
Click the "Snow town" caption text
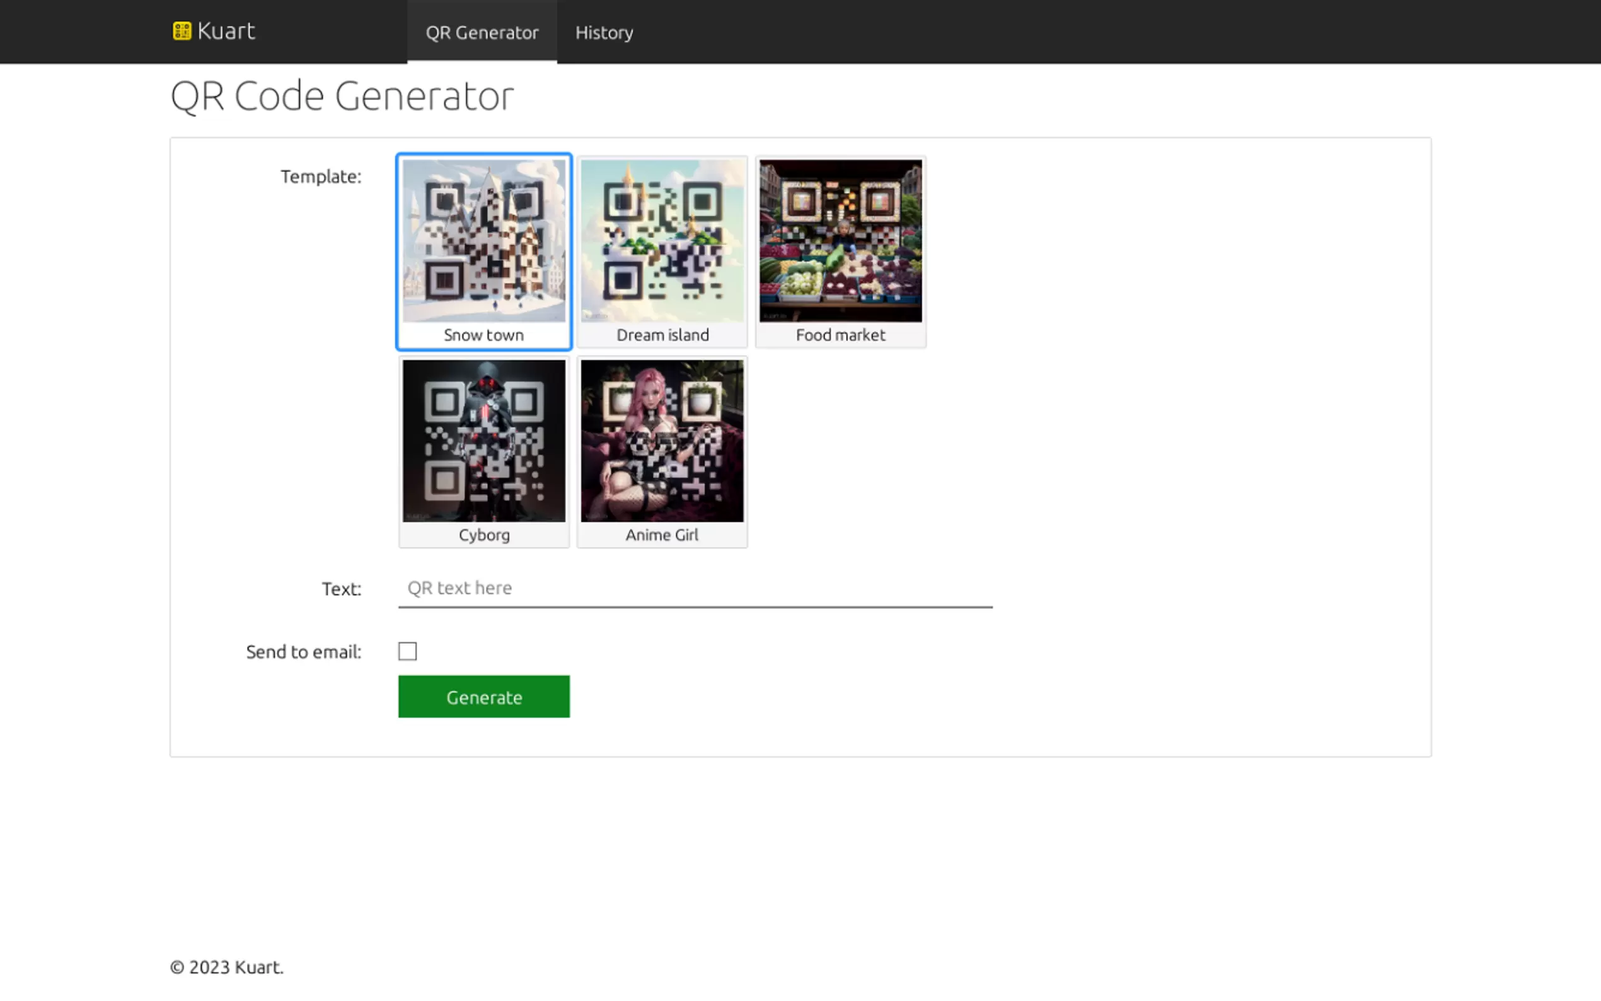click(x=483, y=335)
